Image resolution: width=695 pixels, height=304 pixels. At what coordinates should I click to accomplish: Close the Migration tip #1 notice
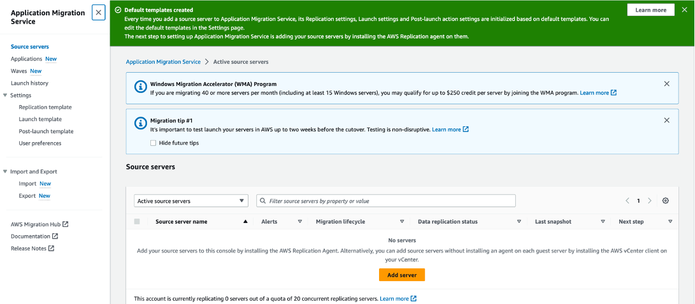pos(666,120)
